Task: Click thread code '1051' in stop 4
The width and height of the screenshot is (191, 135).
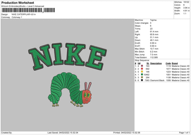Action: pos(168,75)
